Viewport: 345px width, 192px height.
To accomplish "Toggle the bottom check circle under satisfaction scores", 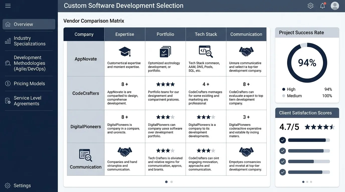I will click(x=283, y=172).
